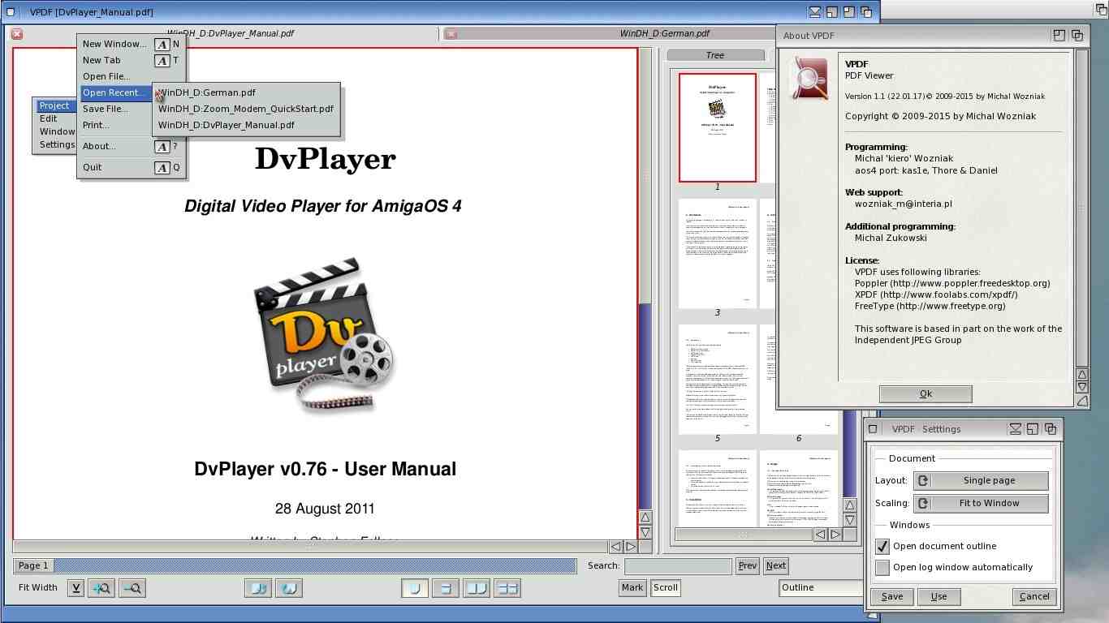Click the Prev search button
1109x623 pixels.
tap(748, 566)
